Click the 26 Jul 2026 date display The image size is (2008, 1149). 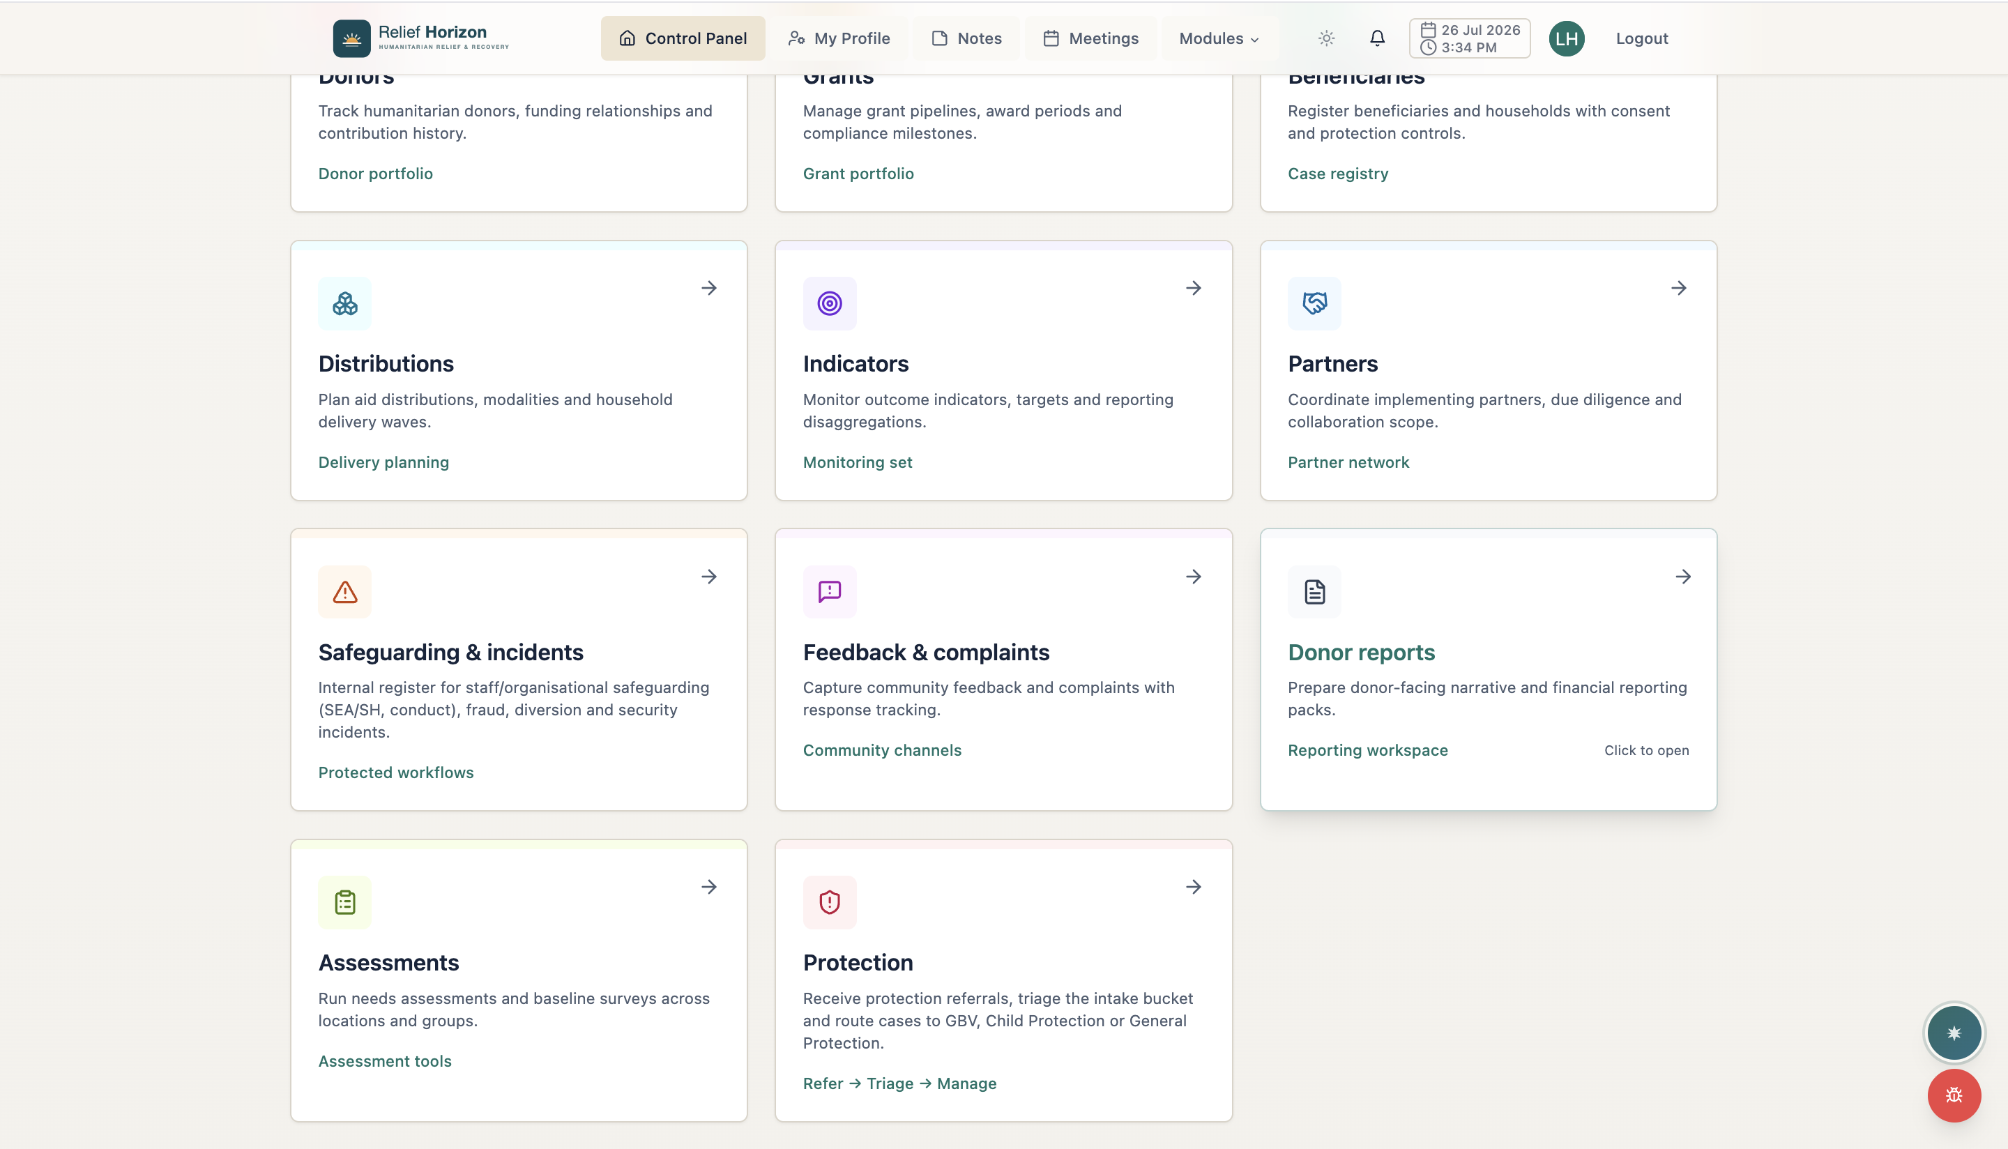(x=1480, y=29)
